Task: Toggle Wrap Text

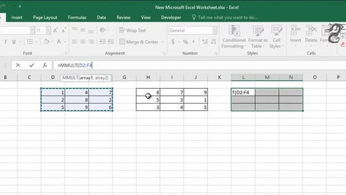Action: [132, 30]
